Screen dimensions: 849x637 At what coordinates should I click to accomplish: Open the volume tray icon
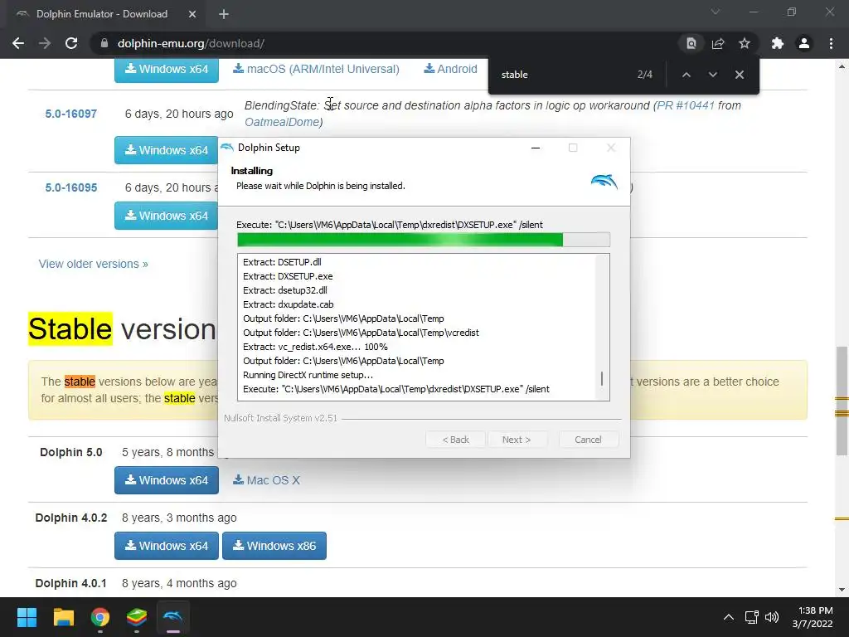(x=772, y=617)
